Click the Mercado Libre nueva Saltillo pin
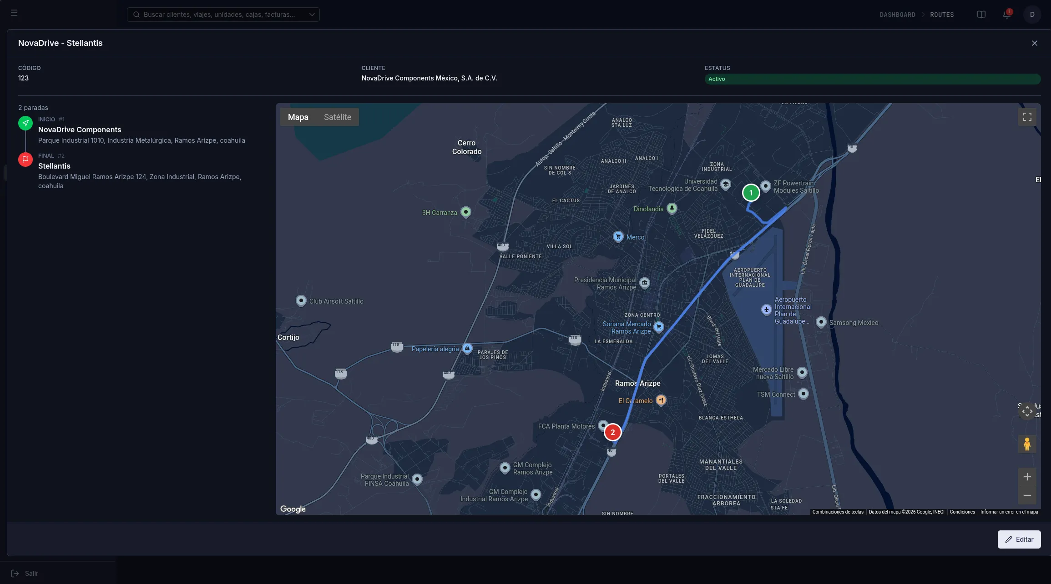 coord(802,373)
